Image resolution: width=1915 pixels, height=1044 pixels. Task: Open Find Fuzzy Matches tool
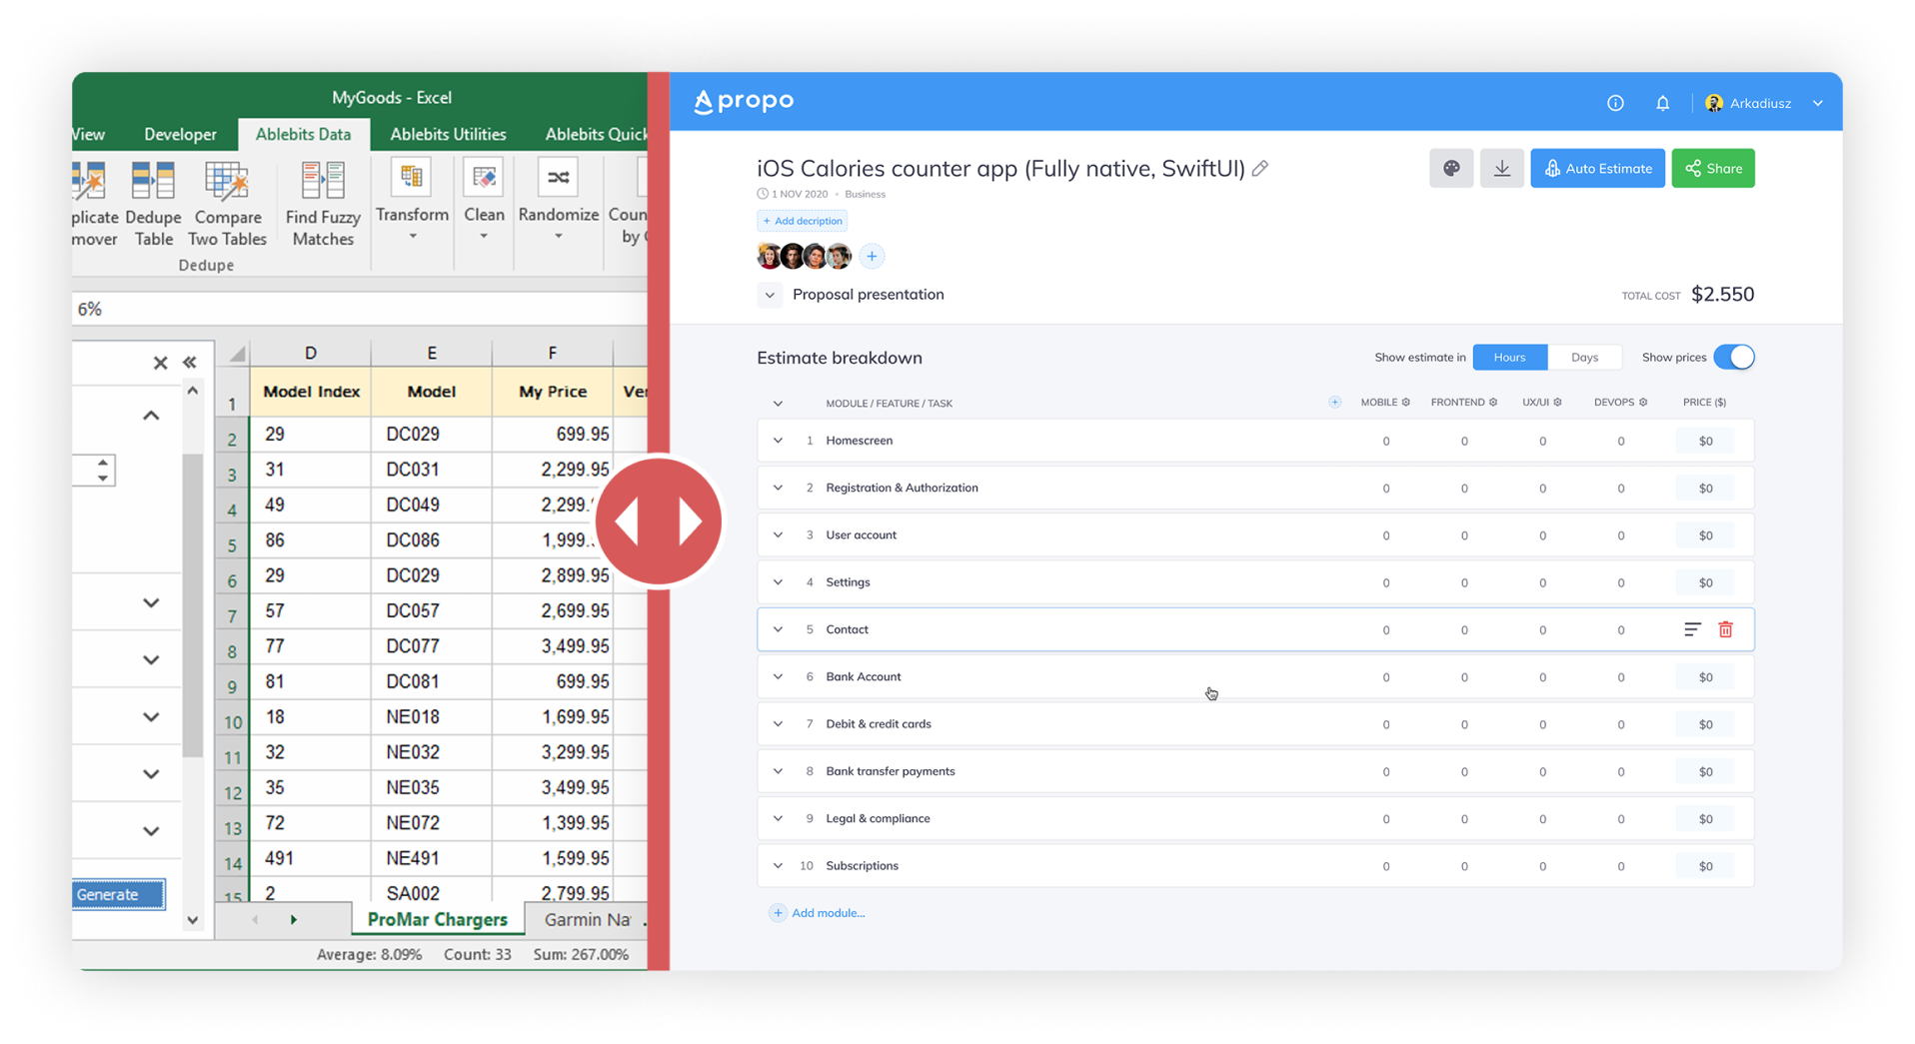[323, 205]
